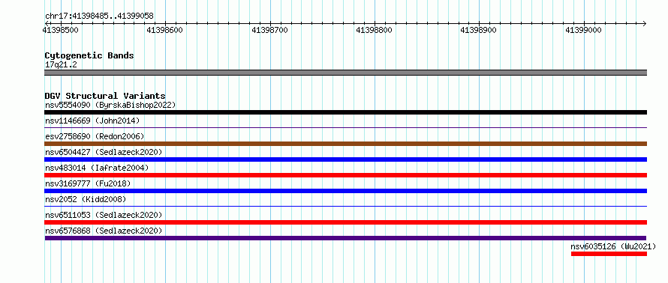Click ruler position 41398600
Viewport: 668px width, 283px height.
coord(164,30)
